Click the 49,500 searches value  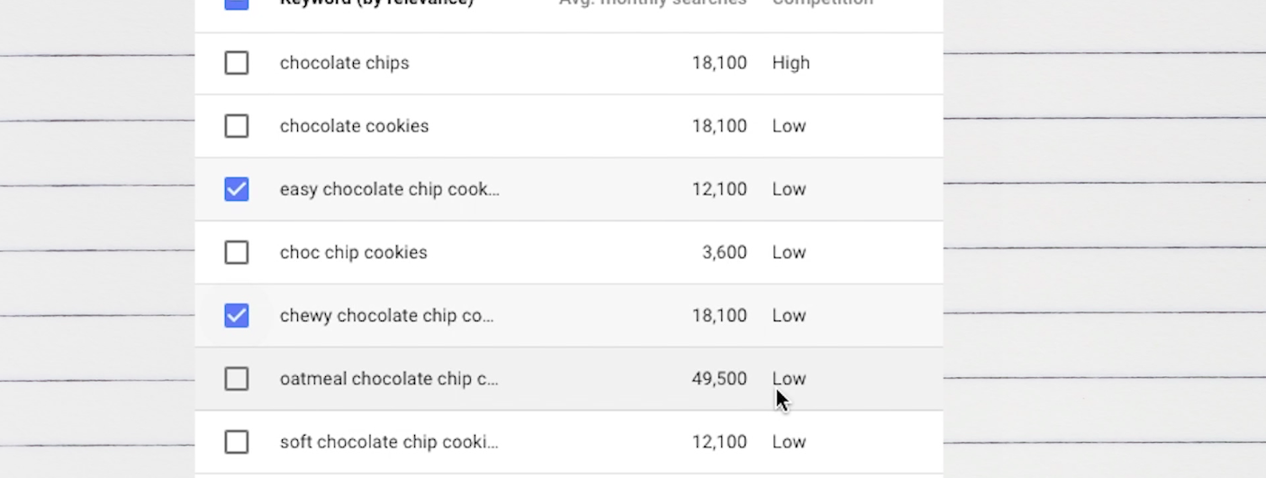click(719, 379)
